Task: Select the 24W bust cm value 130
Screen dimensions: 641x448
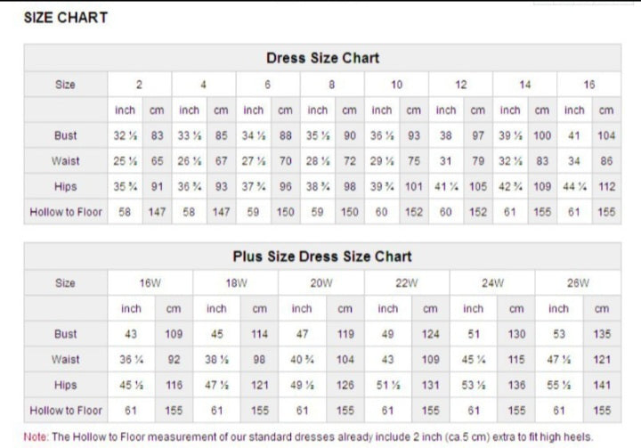Action: (x=516, y=334)
